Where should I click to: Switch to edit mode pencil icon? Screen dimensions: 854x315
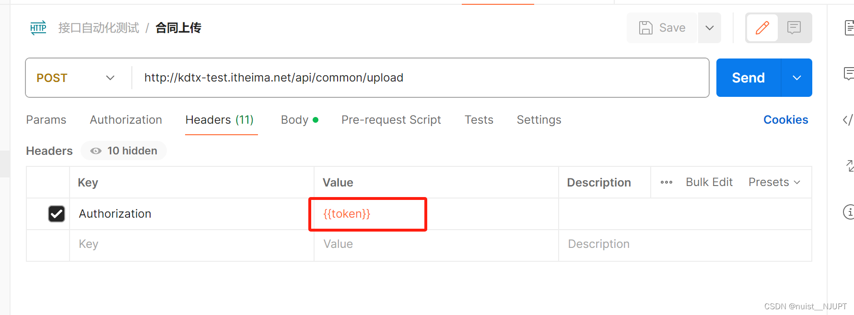[x=762, y=28]
